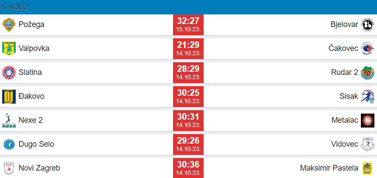Image resolution: width=377 pixels, height=178 pixels.
Task: Click the Dugo Selo team crest
Action: pyautogui.click(x=9, y=144)
